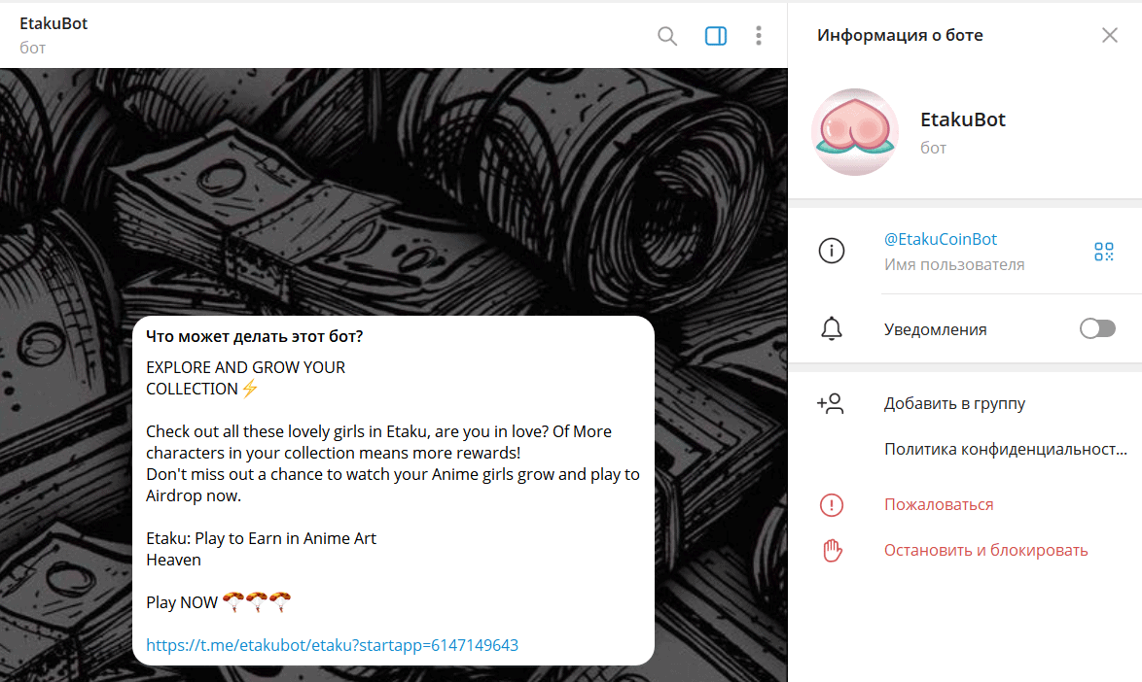Close the bot information panel
This screenshot has width=1142, height=682.
click(x=1109, y=35)
